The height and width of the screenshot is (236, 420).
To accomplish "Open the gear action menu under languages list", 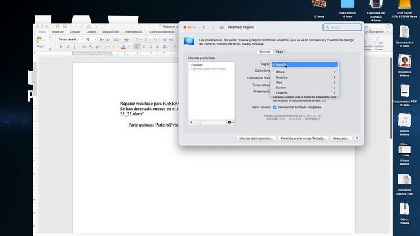I will 231,123.
